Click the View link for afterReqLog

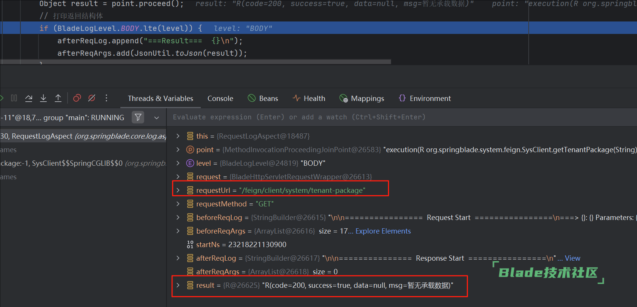click(x=572, y=258)
